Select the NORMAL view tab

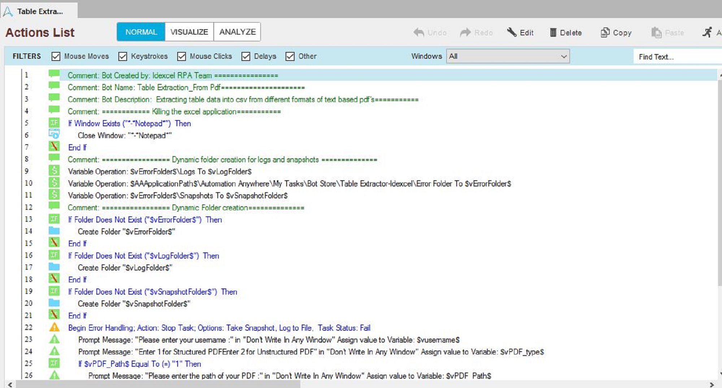click(x=141, y=32)
